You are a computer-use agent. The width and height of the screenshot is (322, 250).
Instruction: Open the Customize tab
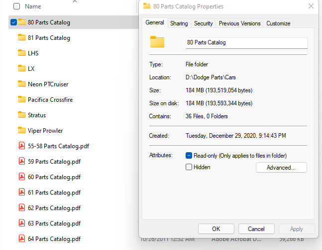(x=278, y=23)
